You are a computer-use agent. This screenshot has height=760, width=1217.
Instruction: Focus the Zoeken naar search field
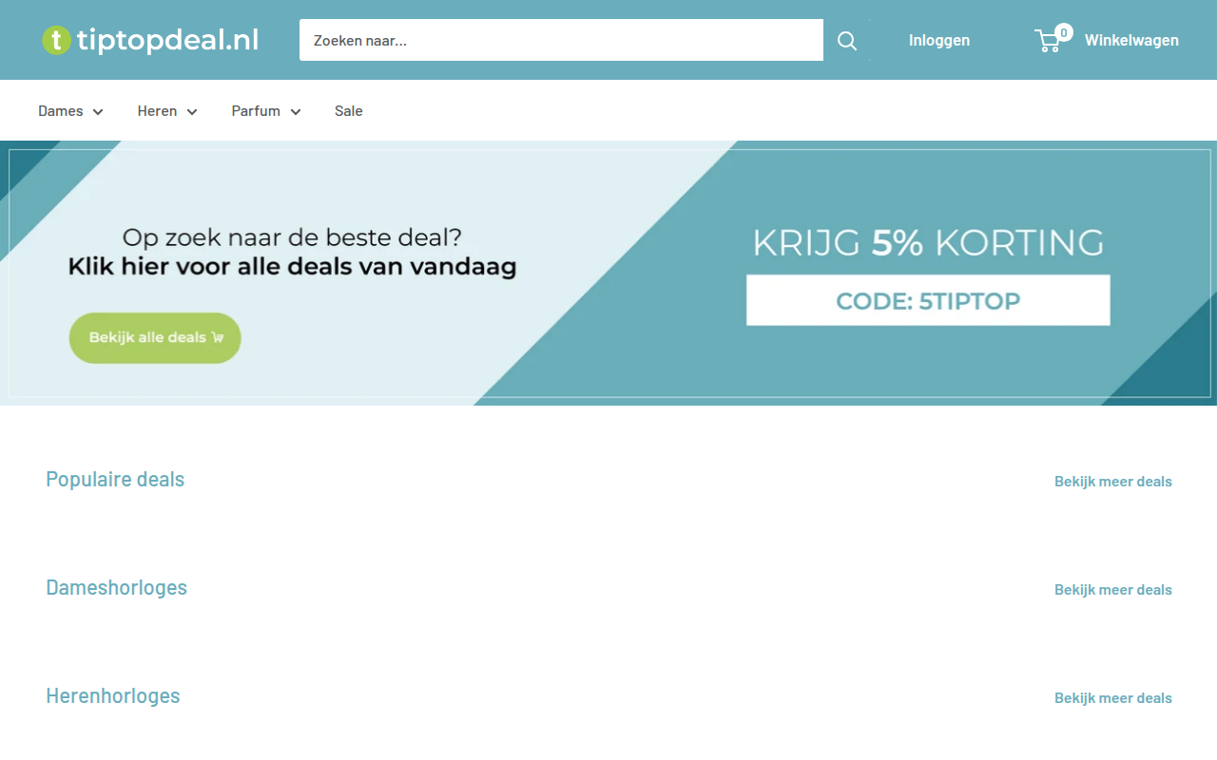click(561, 40)
